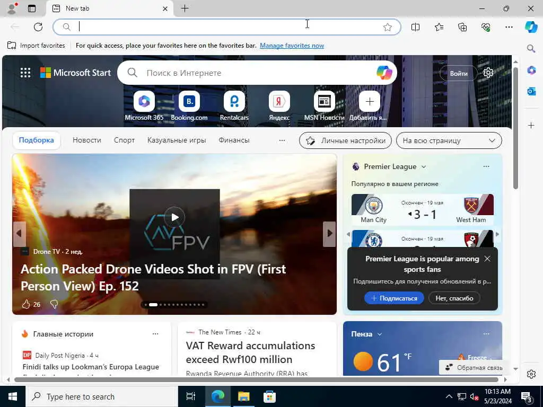Screen dimensions: 543x407
Task: Click Copilot icon in search box
Action: click(384, 73)
